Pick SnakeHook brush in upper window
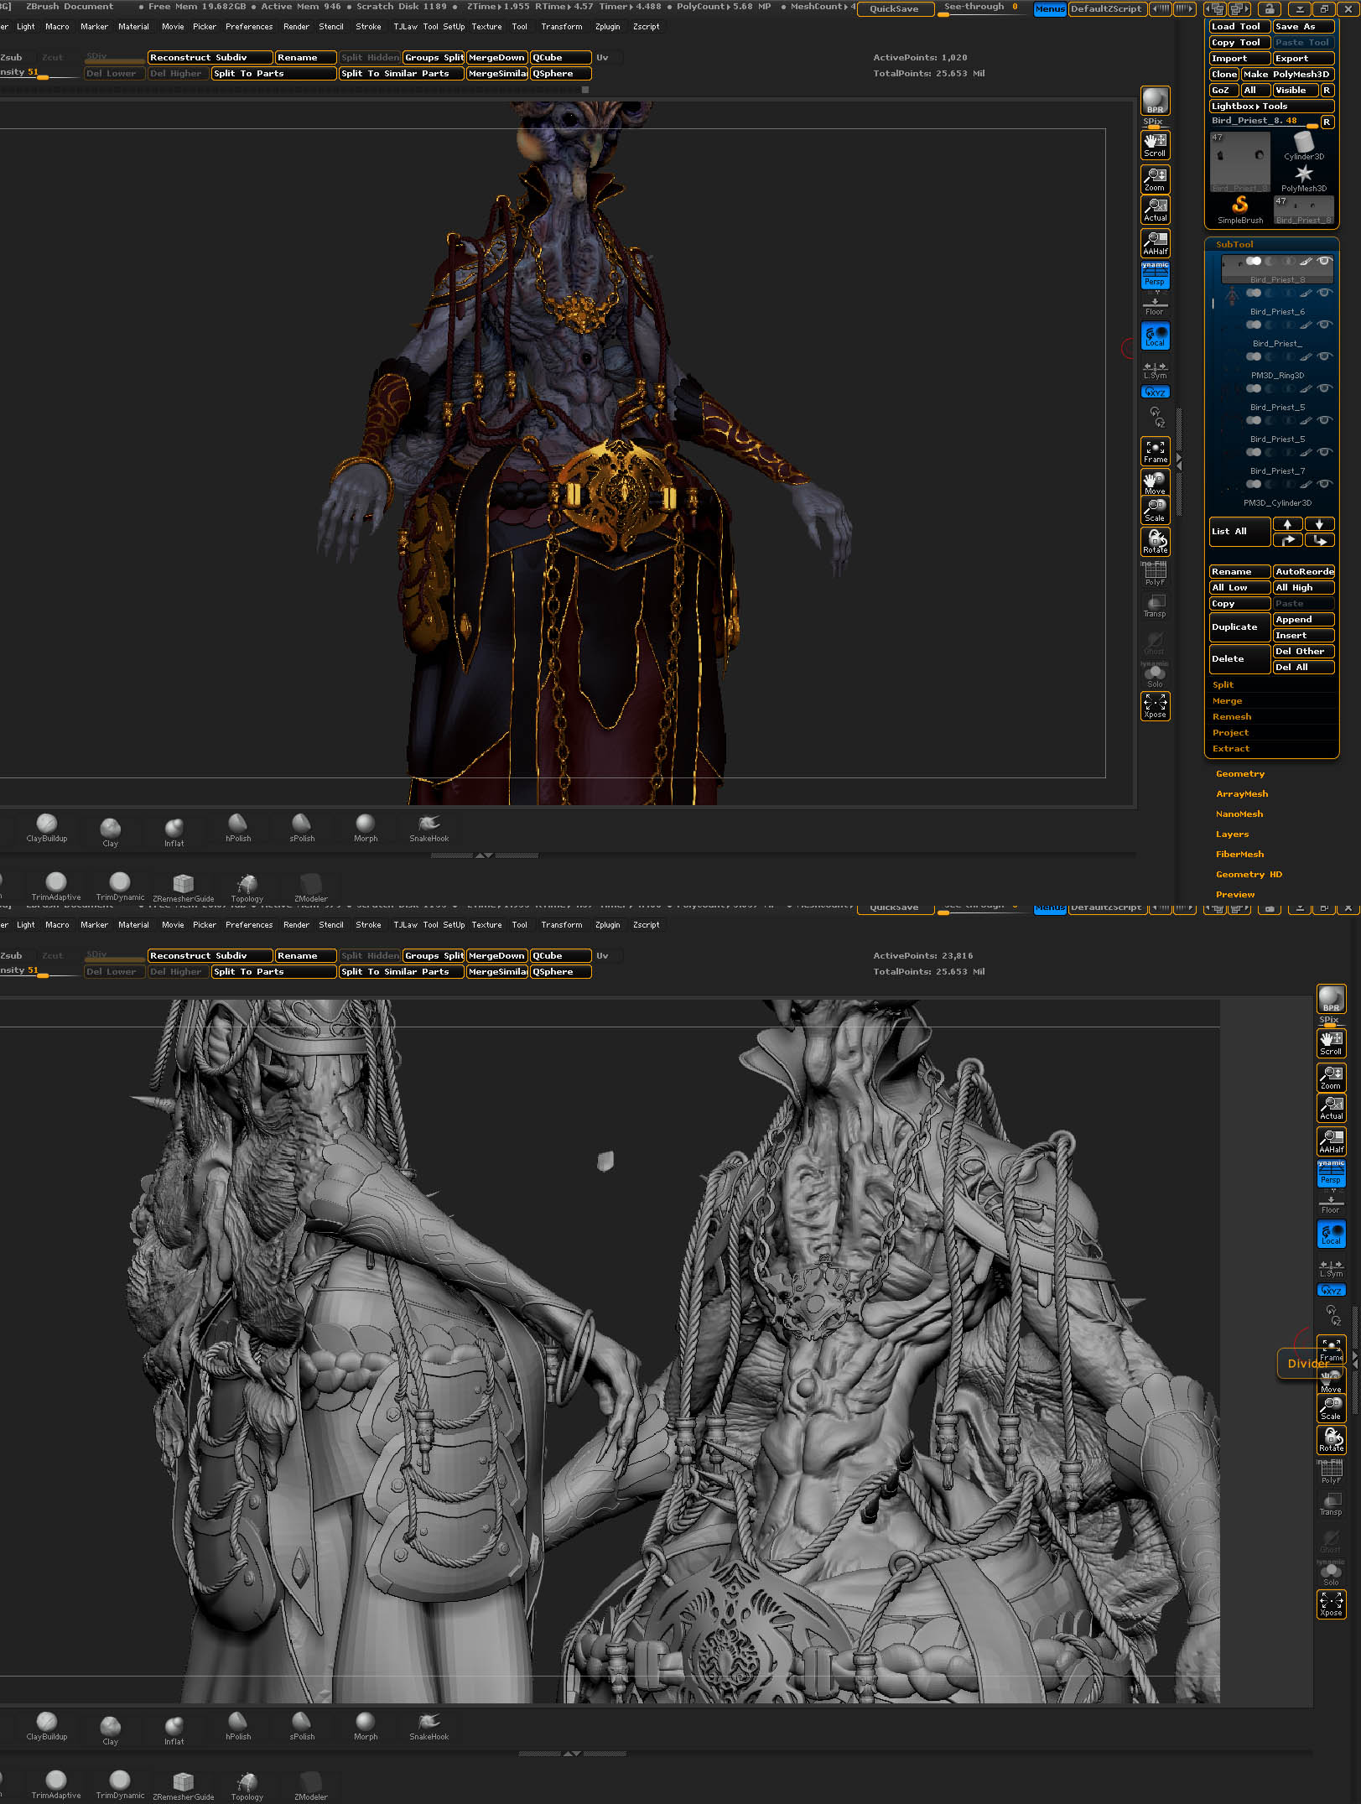Viewport: 1361px width, 1804px height. [429, 828]
